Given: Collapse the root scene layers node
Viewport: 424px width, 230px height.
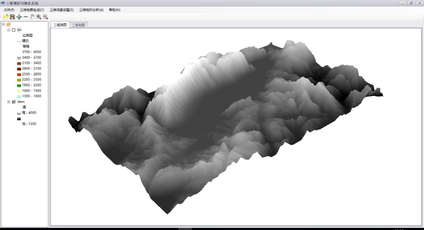Looking at the screenshot, I should pyautogui.click(x=4, y=24).
